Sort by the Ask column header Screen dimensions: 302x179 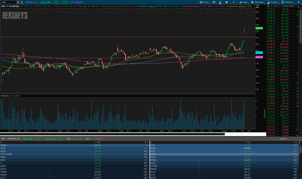coord(248,142)
